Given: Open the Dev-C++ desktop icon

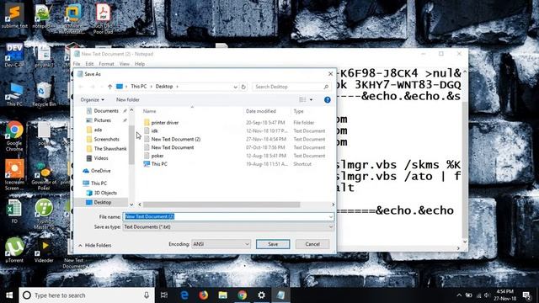Looking at the screenshot, I should coord(14,55).
